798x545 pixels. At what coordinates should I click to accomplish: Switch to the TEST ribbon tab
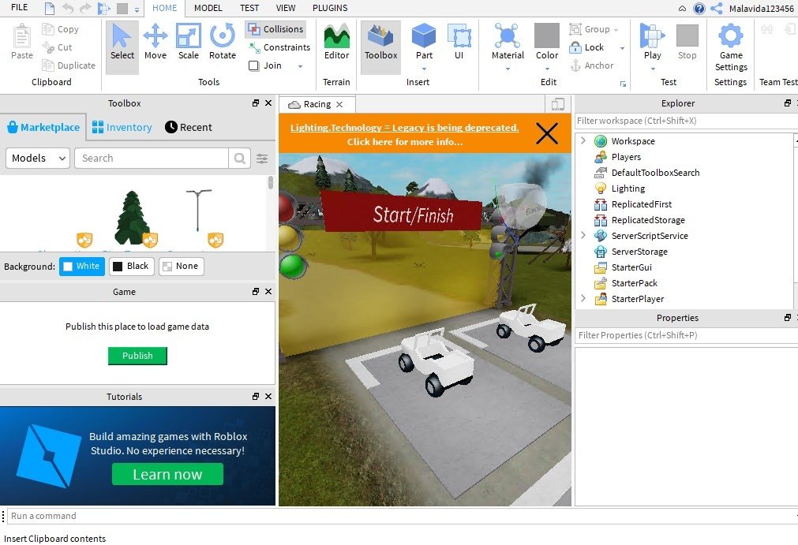click(x=249, y=8)
